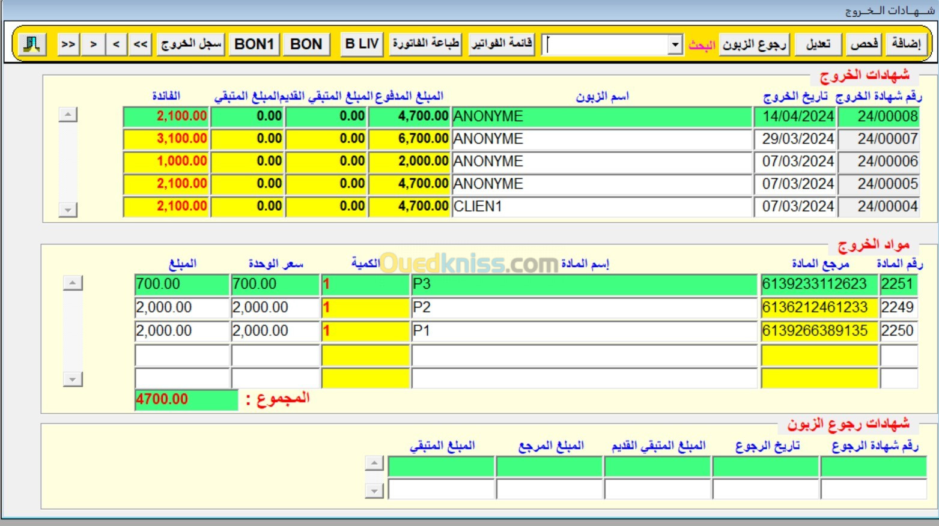Click date cell 29/03/2024
The height and width of the screenshot is (526, 939).
(795, 139)
